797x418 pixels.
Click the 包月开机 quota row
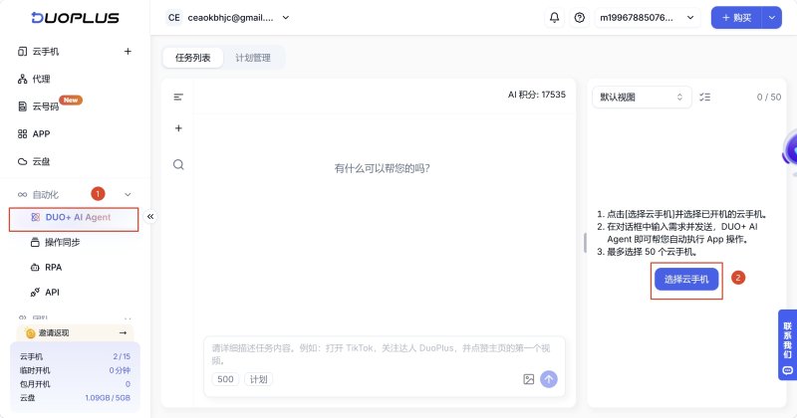point(76,384)
